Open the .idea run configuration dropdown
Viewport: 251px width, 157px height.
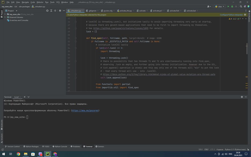(x=220, y=6)
